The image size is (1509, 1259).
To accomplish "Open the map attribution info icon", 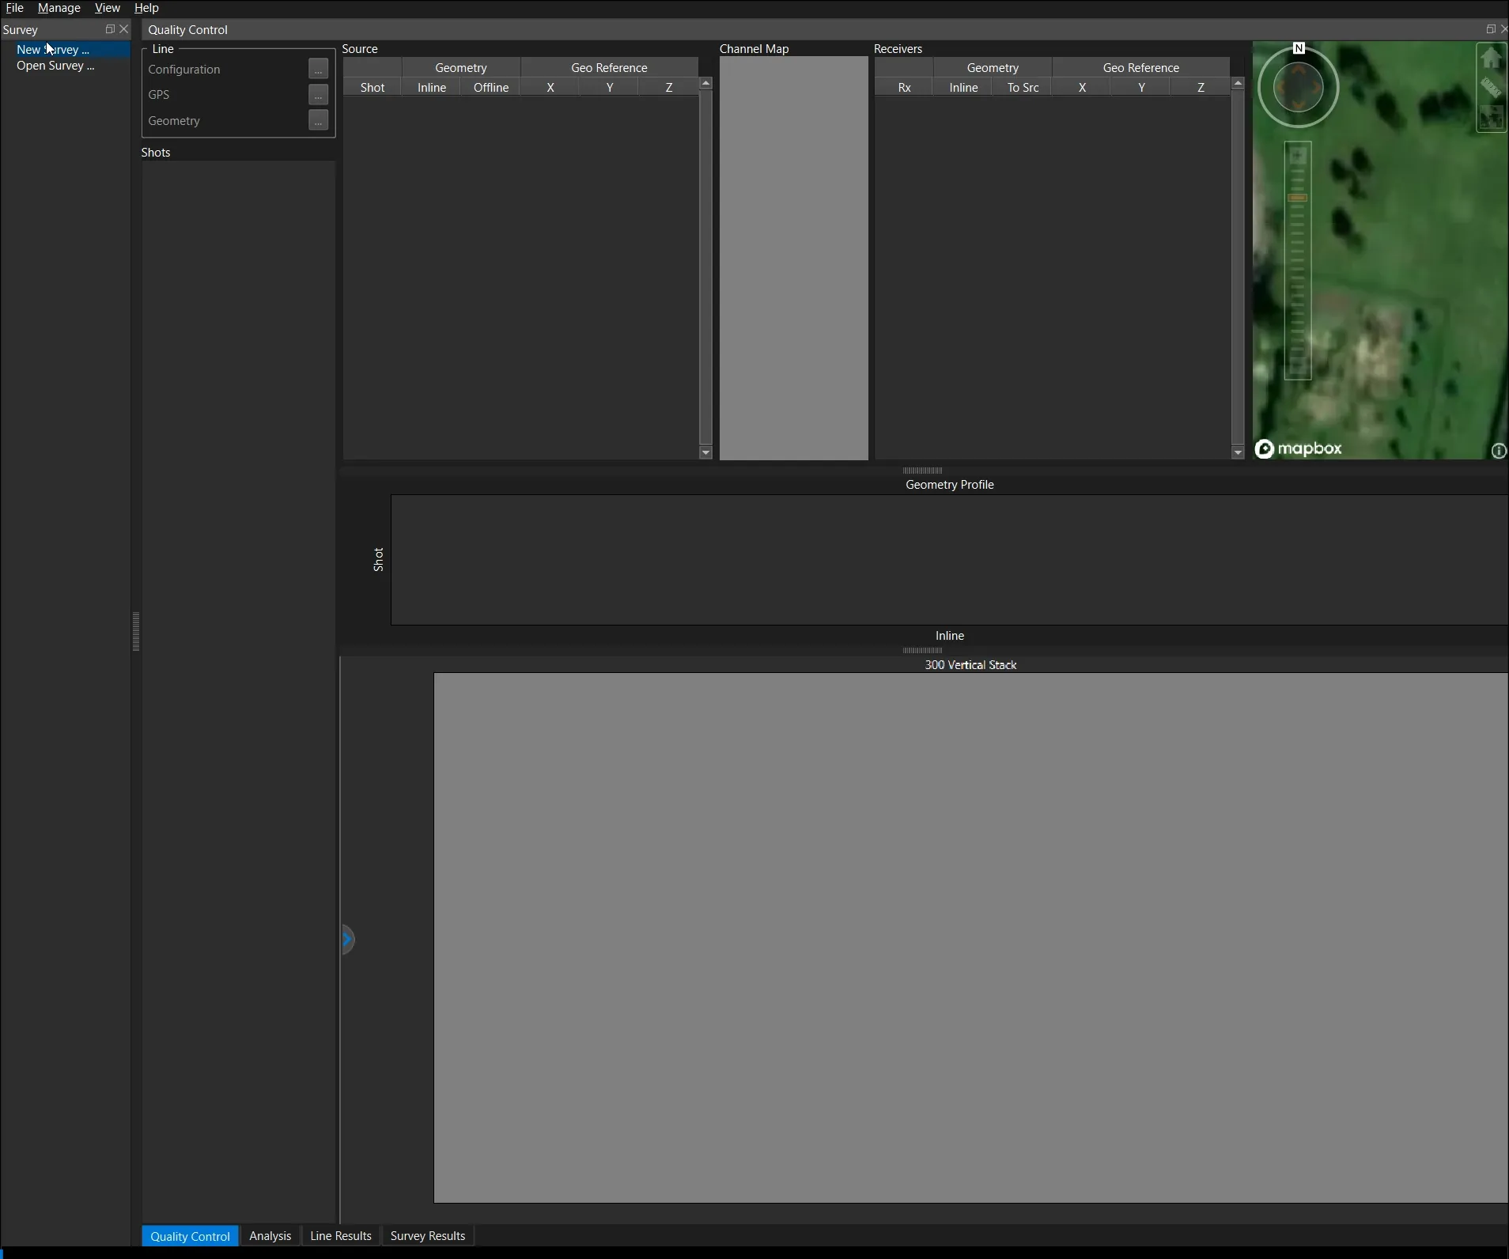I will (1498, 451).
